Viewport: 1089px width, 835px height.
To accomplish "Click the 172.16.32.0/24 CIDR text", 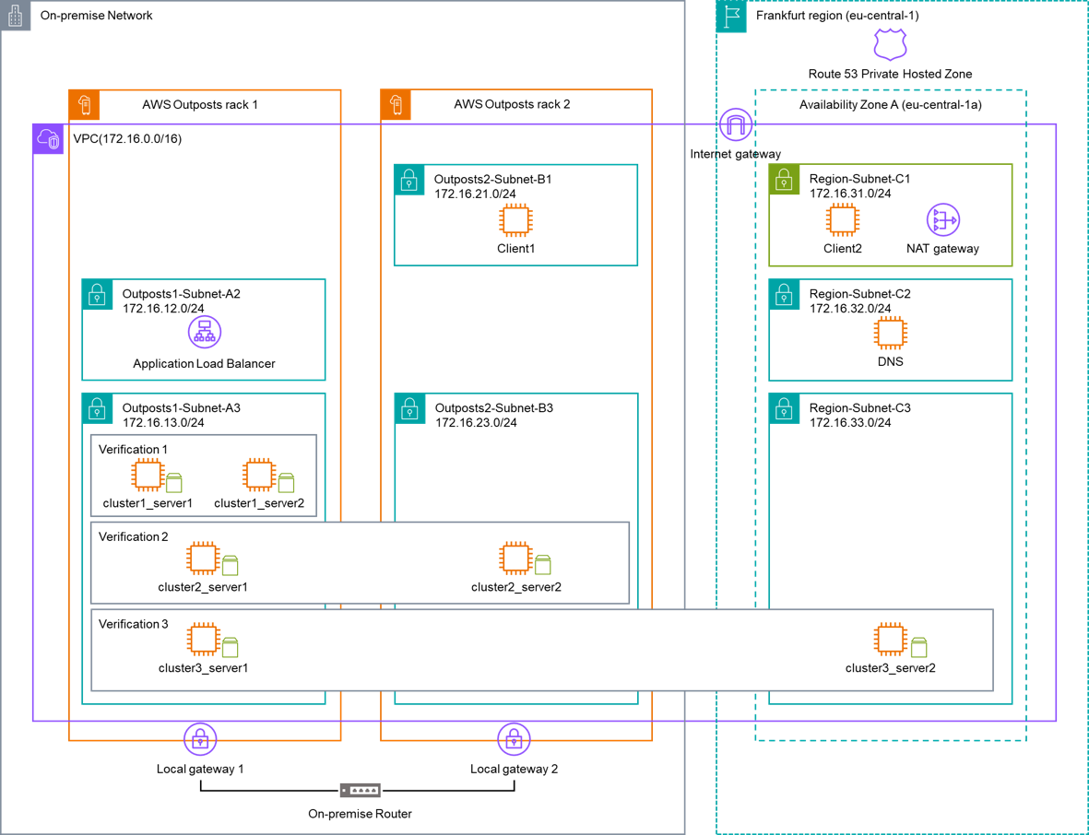I will pyautogui.click(x=850, y=308).
